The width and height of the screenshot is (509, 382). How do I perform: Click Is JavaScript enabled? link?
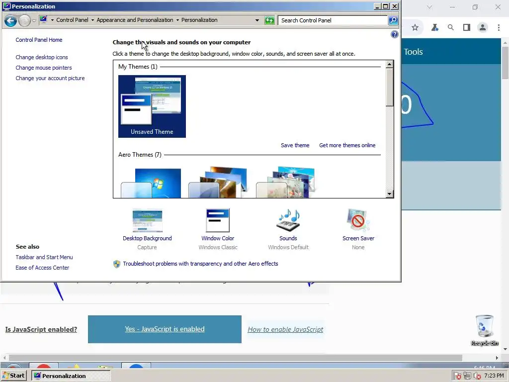(x=41, y=329)
